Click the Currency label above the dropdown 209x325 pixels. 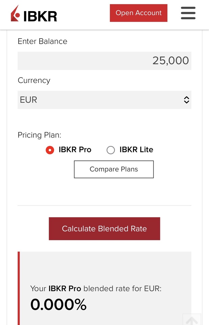[x=34, y=81]
